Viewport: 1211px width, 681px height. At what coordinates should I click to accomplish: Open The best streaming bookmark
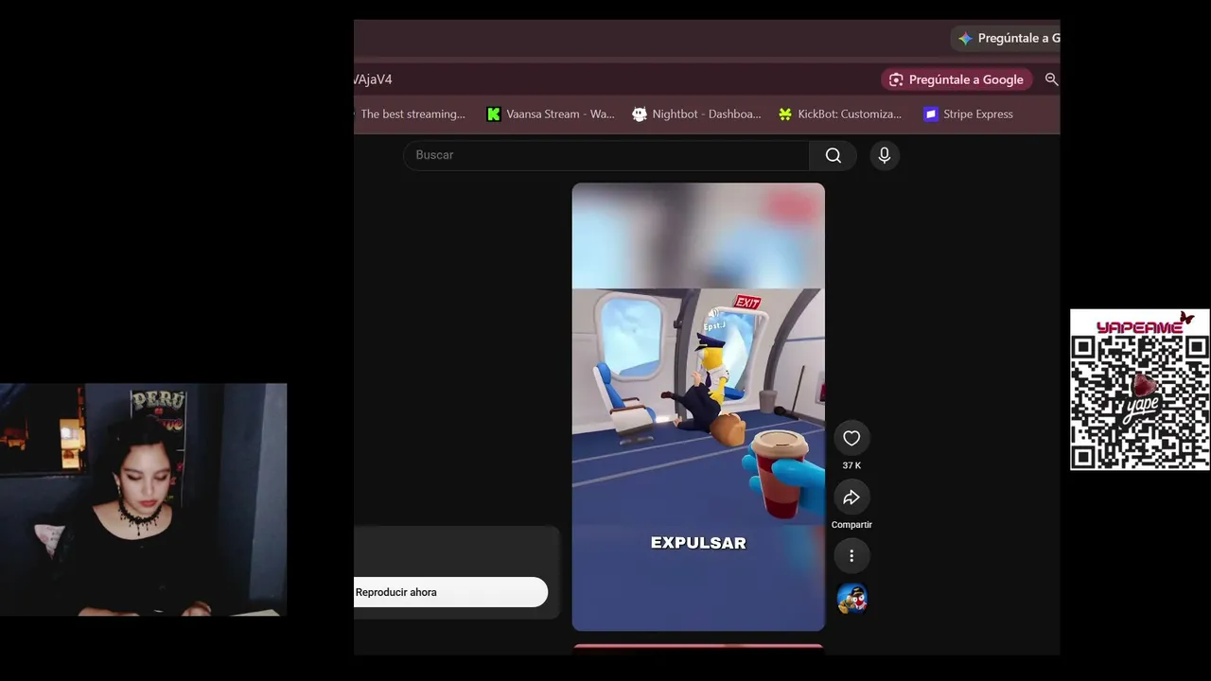click(412, 114)
